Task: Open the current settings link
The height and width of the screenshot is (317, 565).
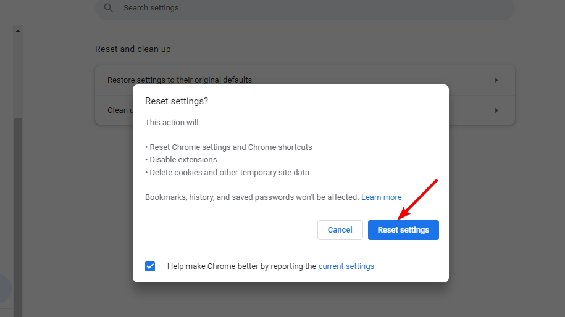Action: [x=346, y=266]
